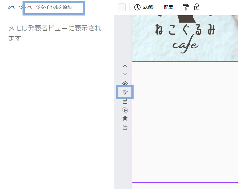Viewport: 238px width, 189px height.
Task: Select the blank page 2 canvas
Action: (185, 122)
